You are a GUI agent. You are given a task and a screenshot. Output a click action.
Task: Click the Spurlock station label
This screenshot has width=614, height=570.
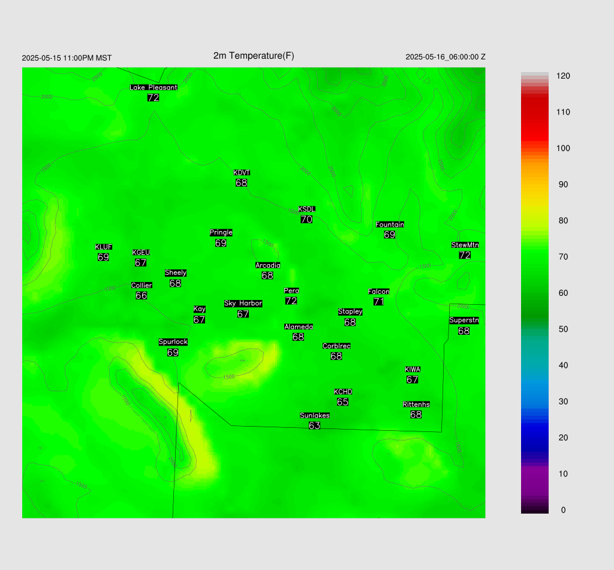[x=173, y=341]
